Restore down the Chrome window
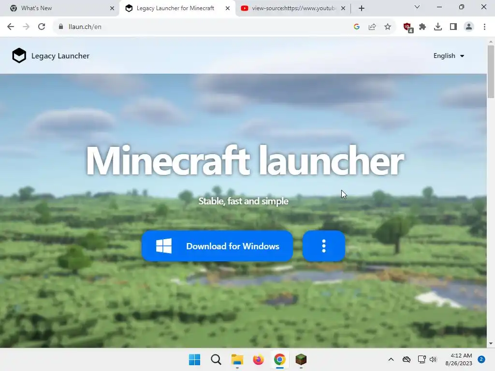The image size is (495, 371). point(462,7)
